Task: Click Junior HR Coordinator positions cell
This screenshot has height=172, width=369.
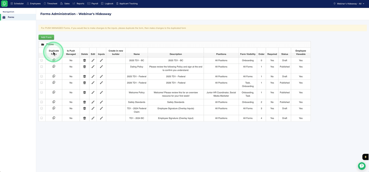Action: pos(221,94)
